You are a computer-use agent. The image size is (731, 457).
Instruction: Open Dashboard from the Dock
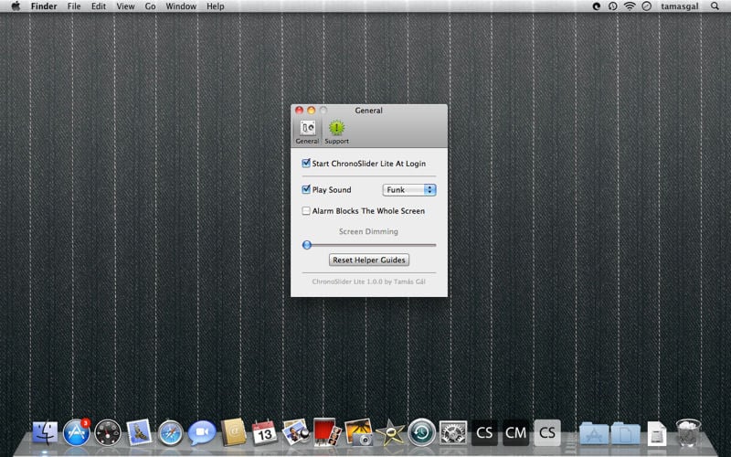108,432
